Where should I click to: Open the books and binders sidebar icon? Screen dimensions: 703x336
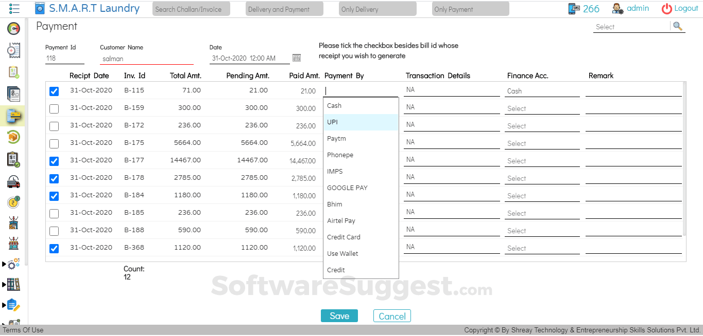pos(13,284)
